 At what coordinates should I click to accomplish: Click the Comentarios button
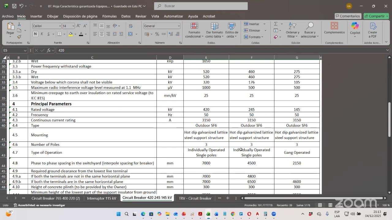pyautogui.click(x=348, y=16)
